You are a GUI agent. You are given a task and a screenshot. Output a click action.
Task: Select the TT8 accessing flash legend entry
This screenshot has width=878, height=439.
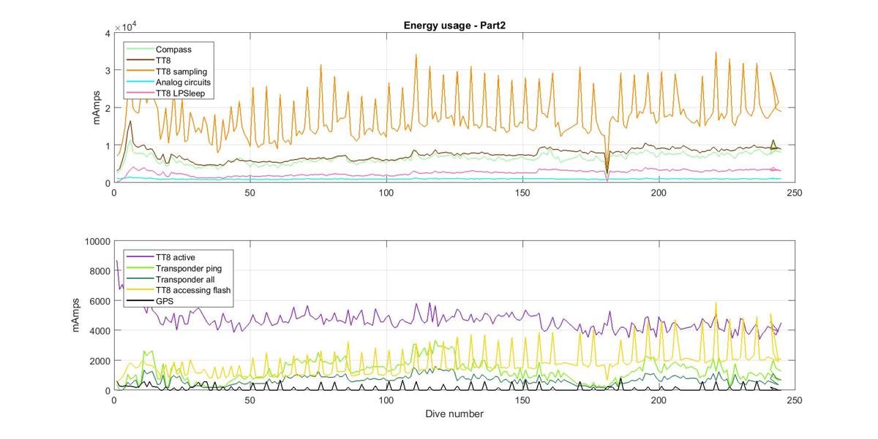click(x=179, y=290)
